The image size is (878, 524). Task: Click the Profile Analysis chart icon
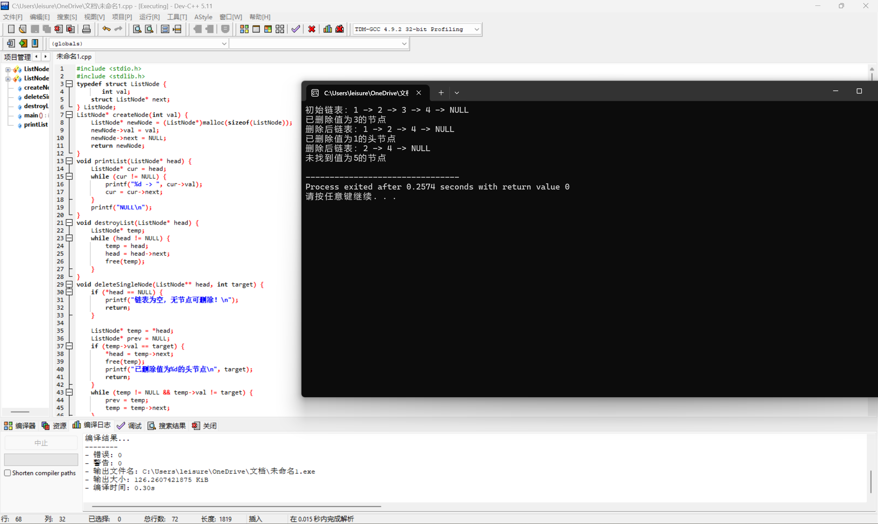click(x=327, y=29)
